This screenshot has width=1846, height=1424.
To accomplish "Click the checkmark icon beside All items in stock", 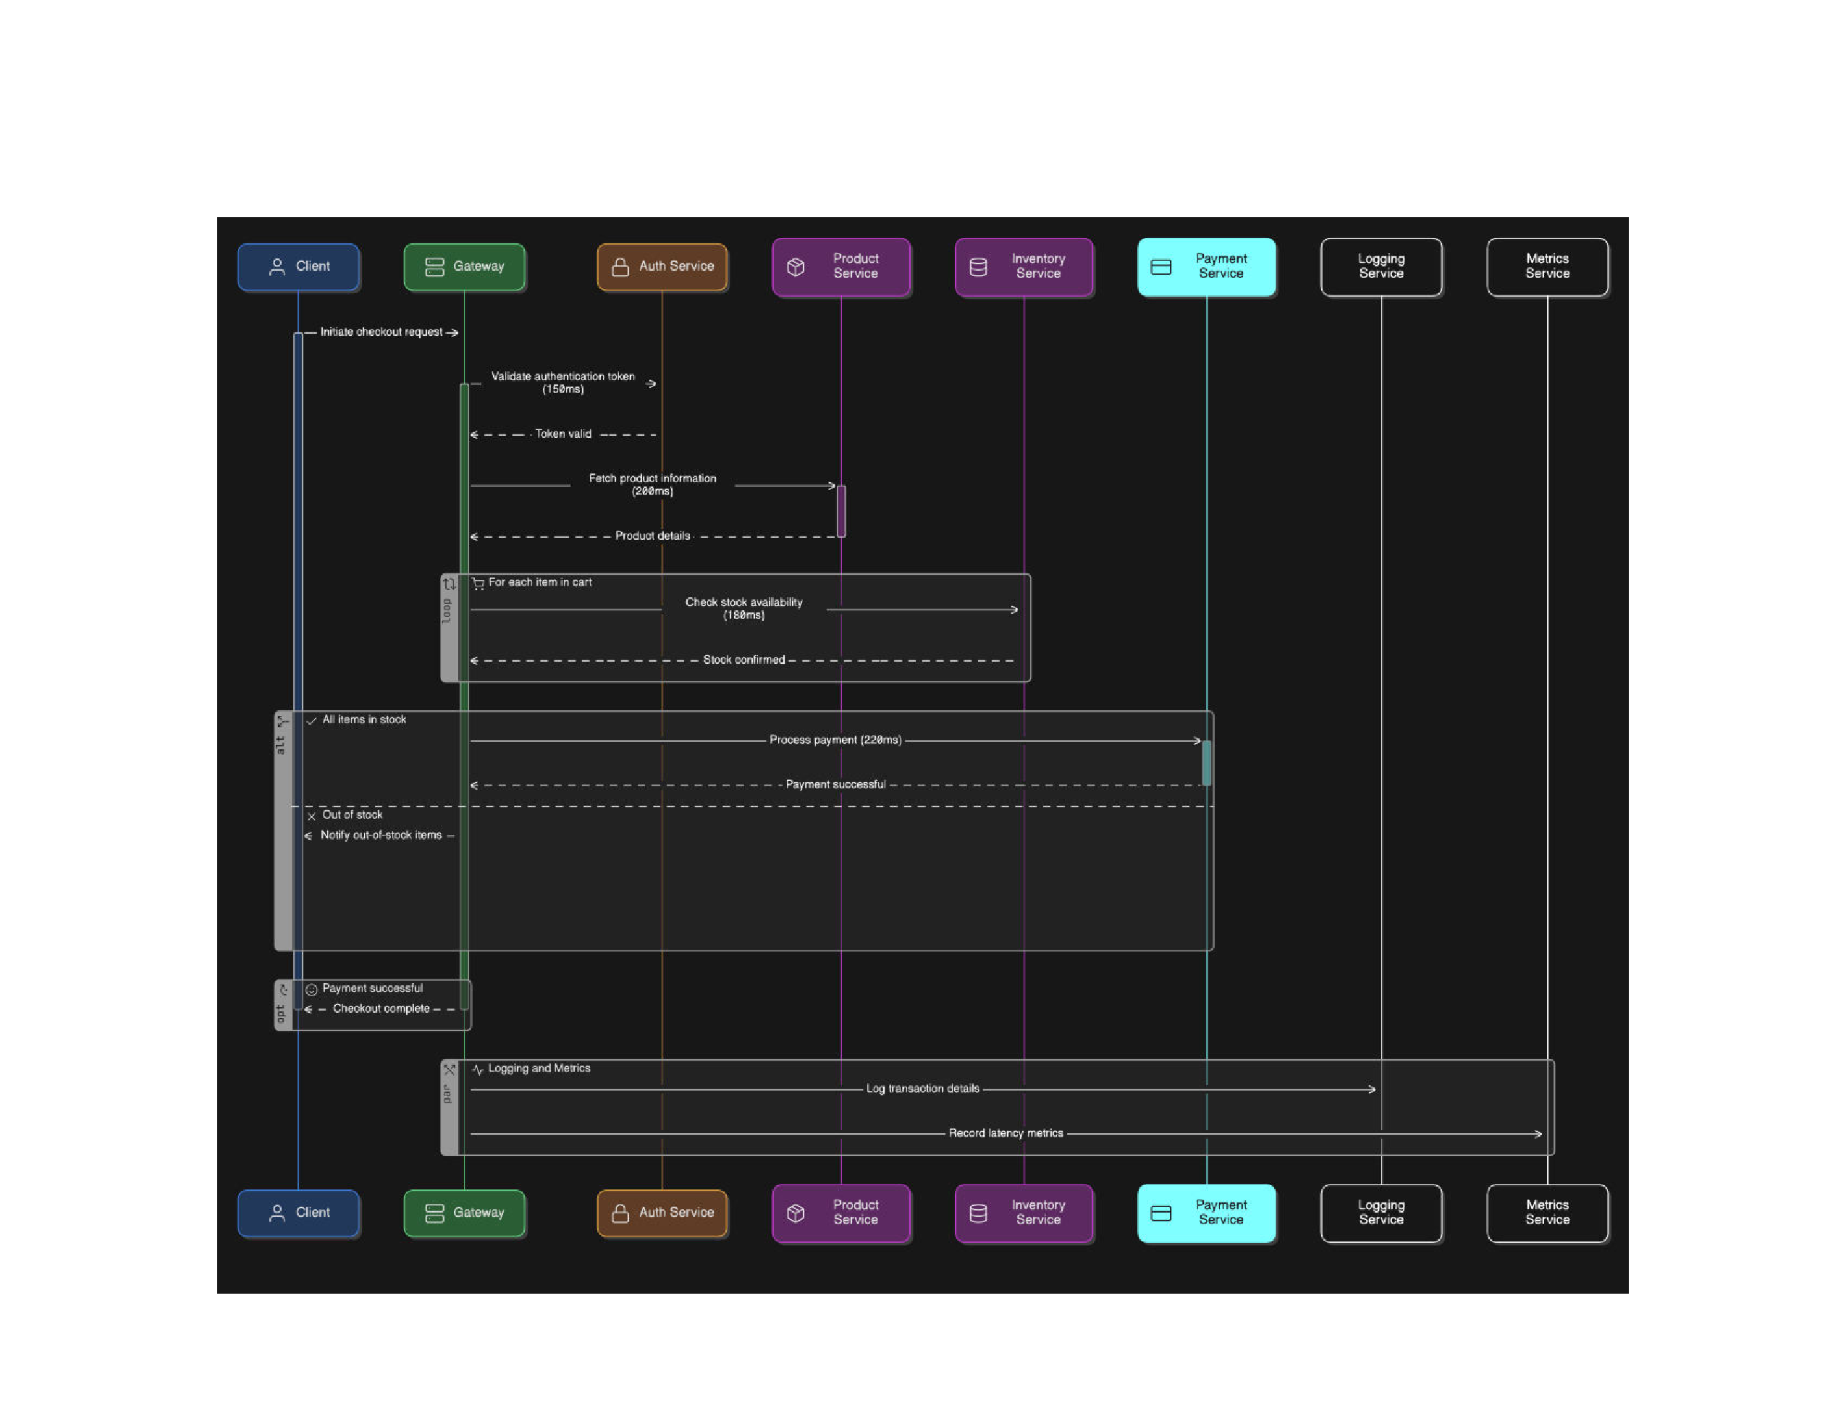I will pos(312,720).
